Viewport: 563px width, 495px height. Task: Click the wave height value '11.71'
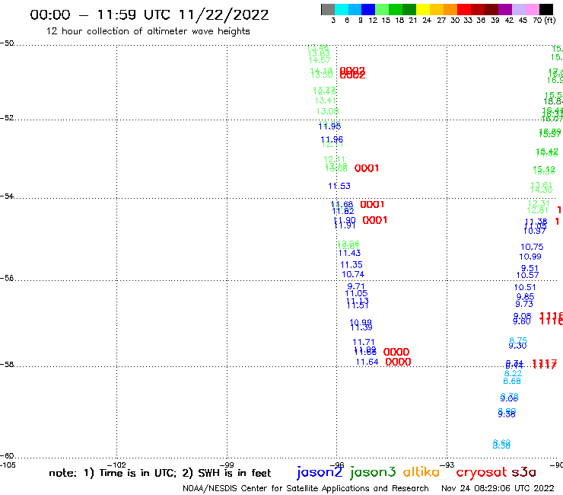pyautogui.click(x=364, y=342)
